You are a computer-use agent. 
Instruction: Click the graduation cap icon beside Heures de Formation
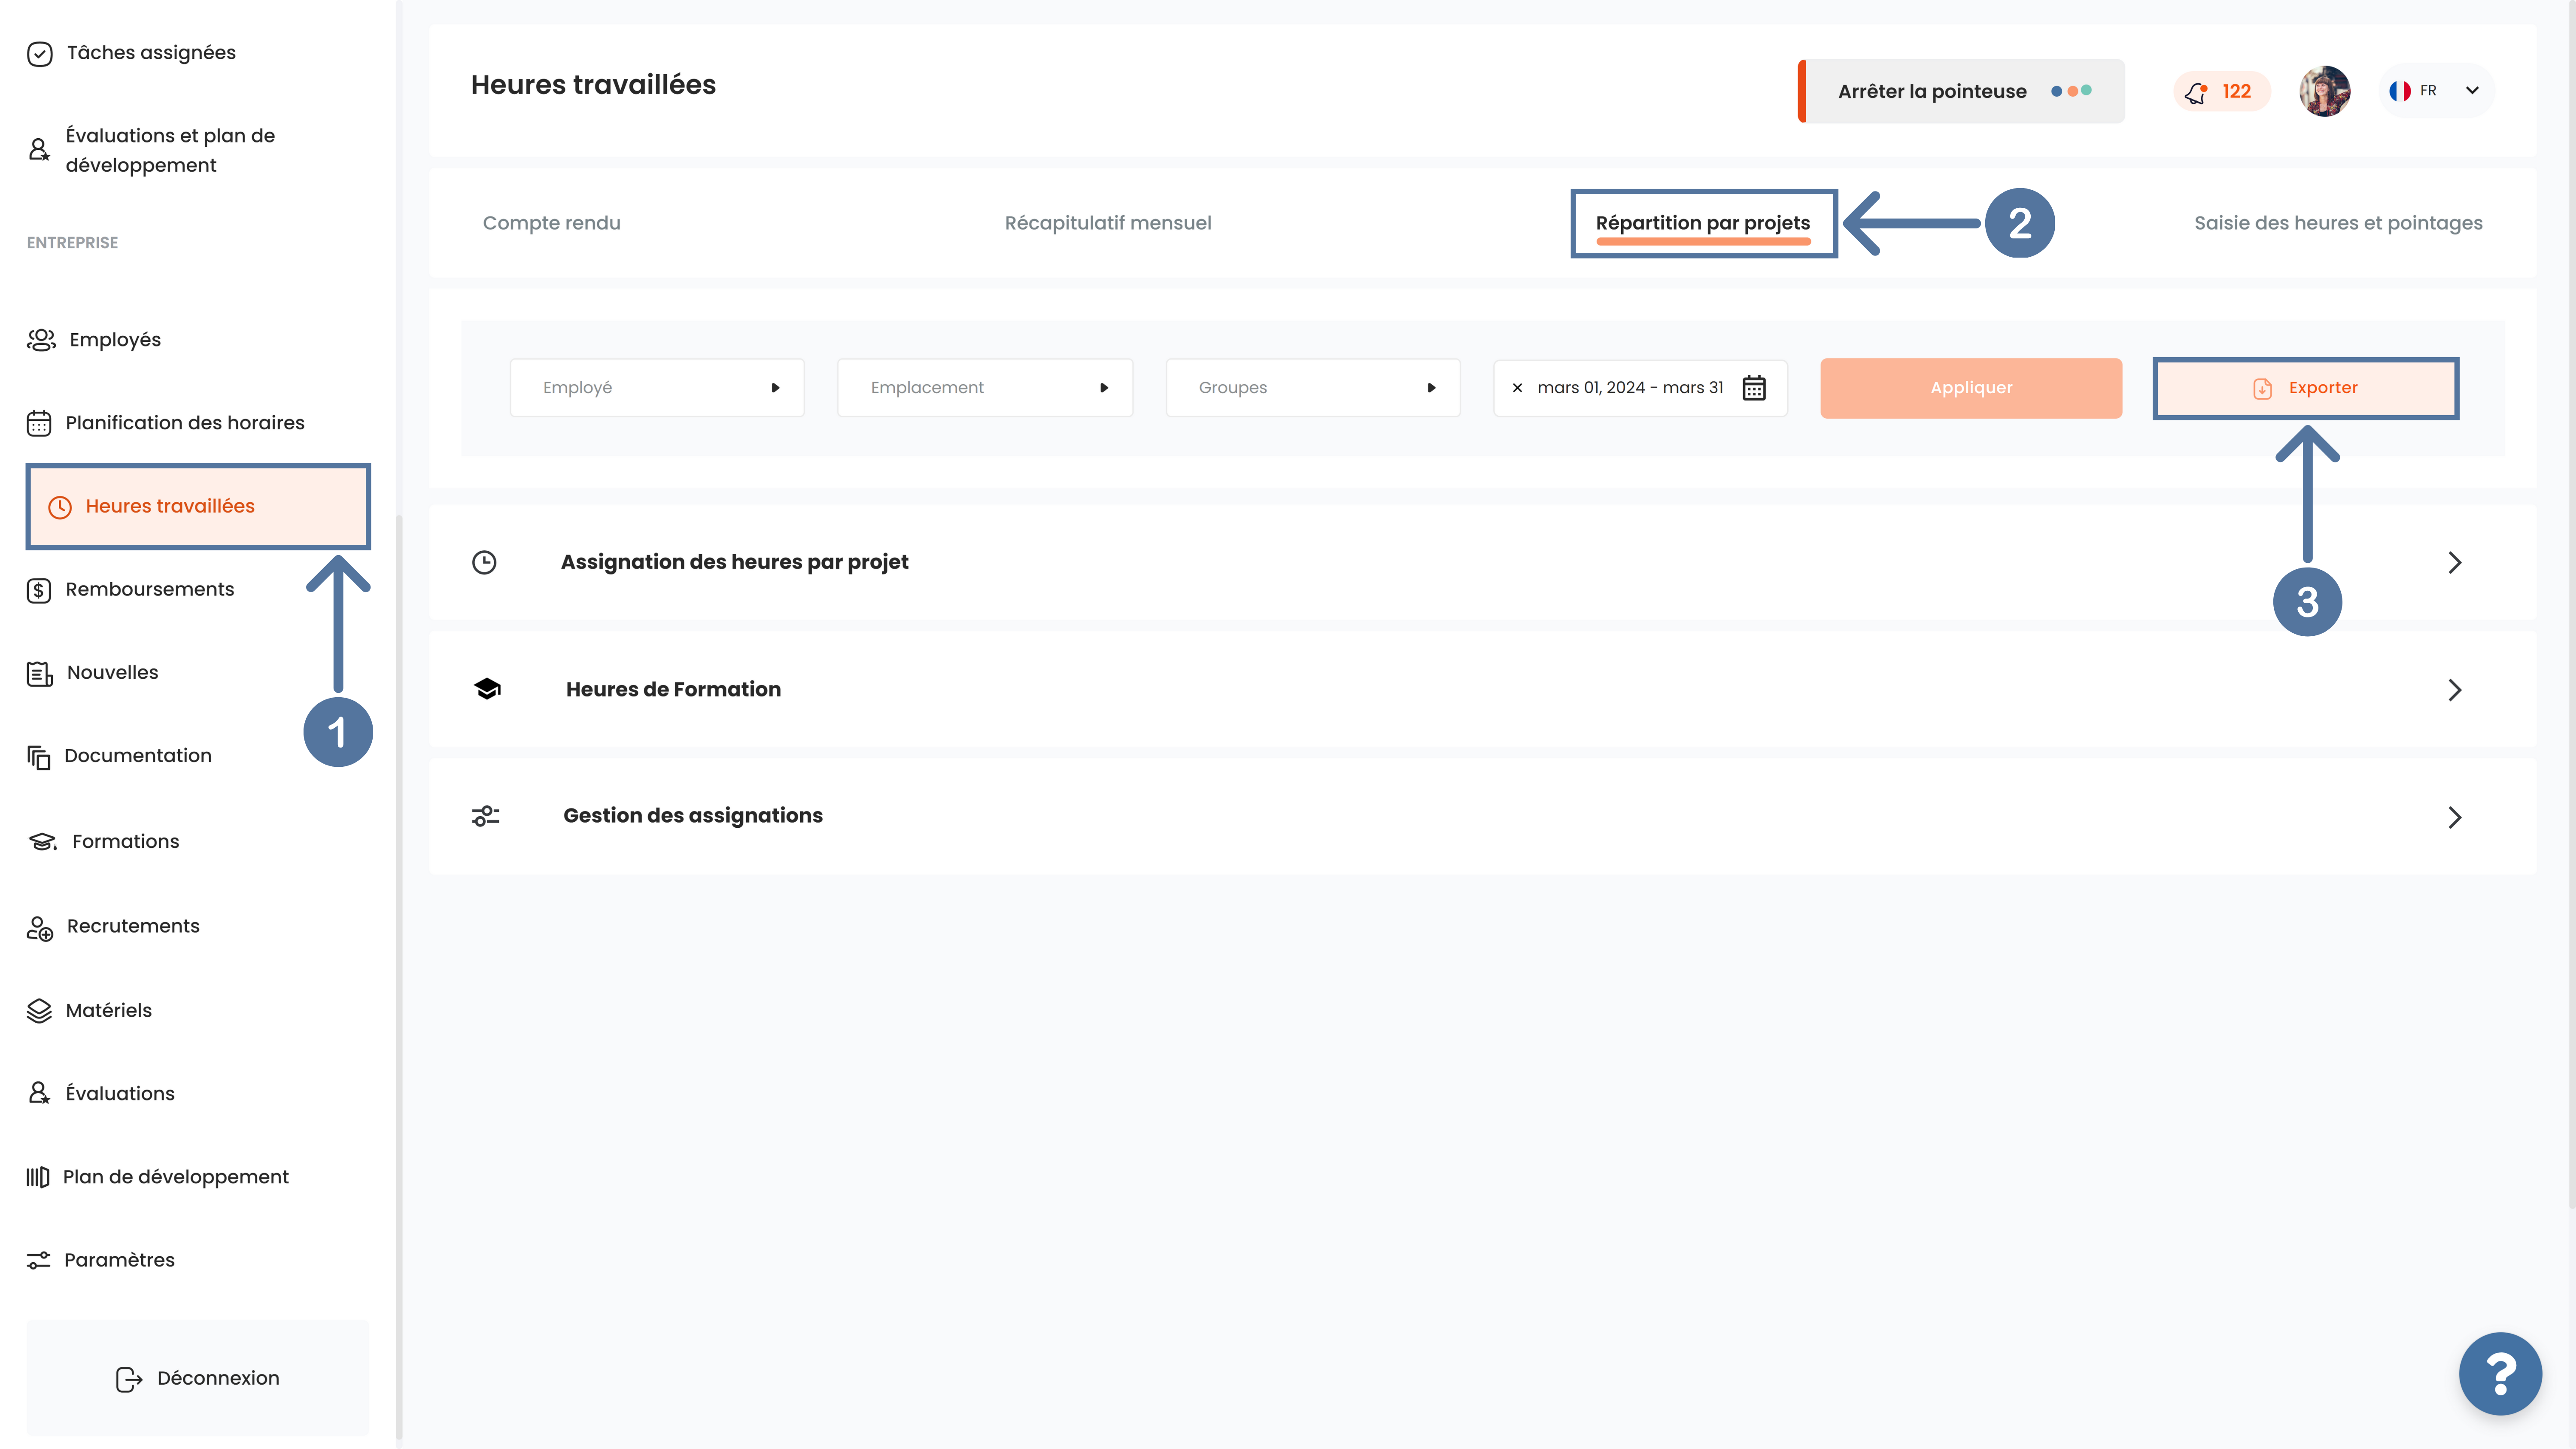click(487, 689)
